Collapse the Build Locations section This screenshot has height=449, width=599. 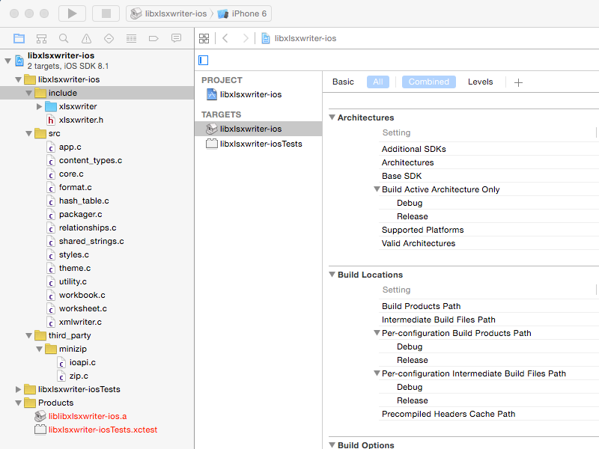click(x=332, y=275)
